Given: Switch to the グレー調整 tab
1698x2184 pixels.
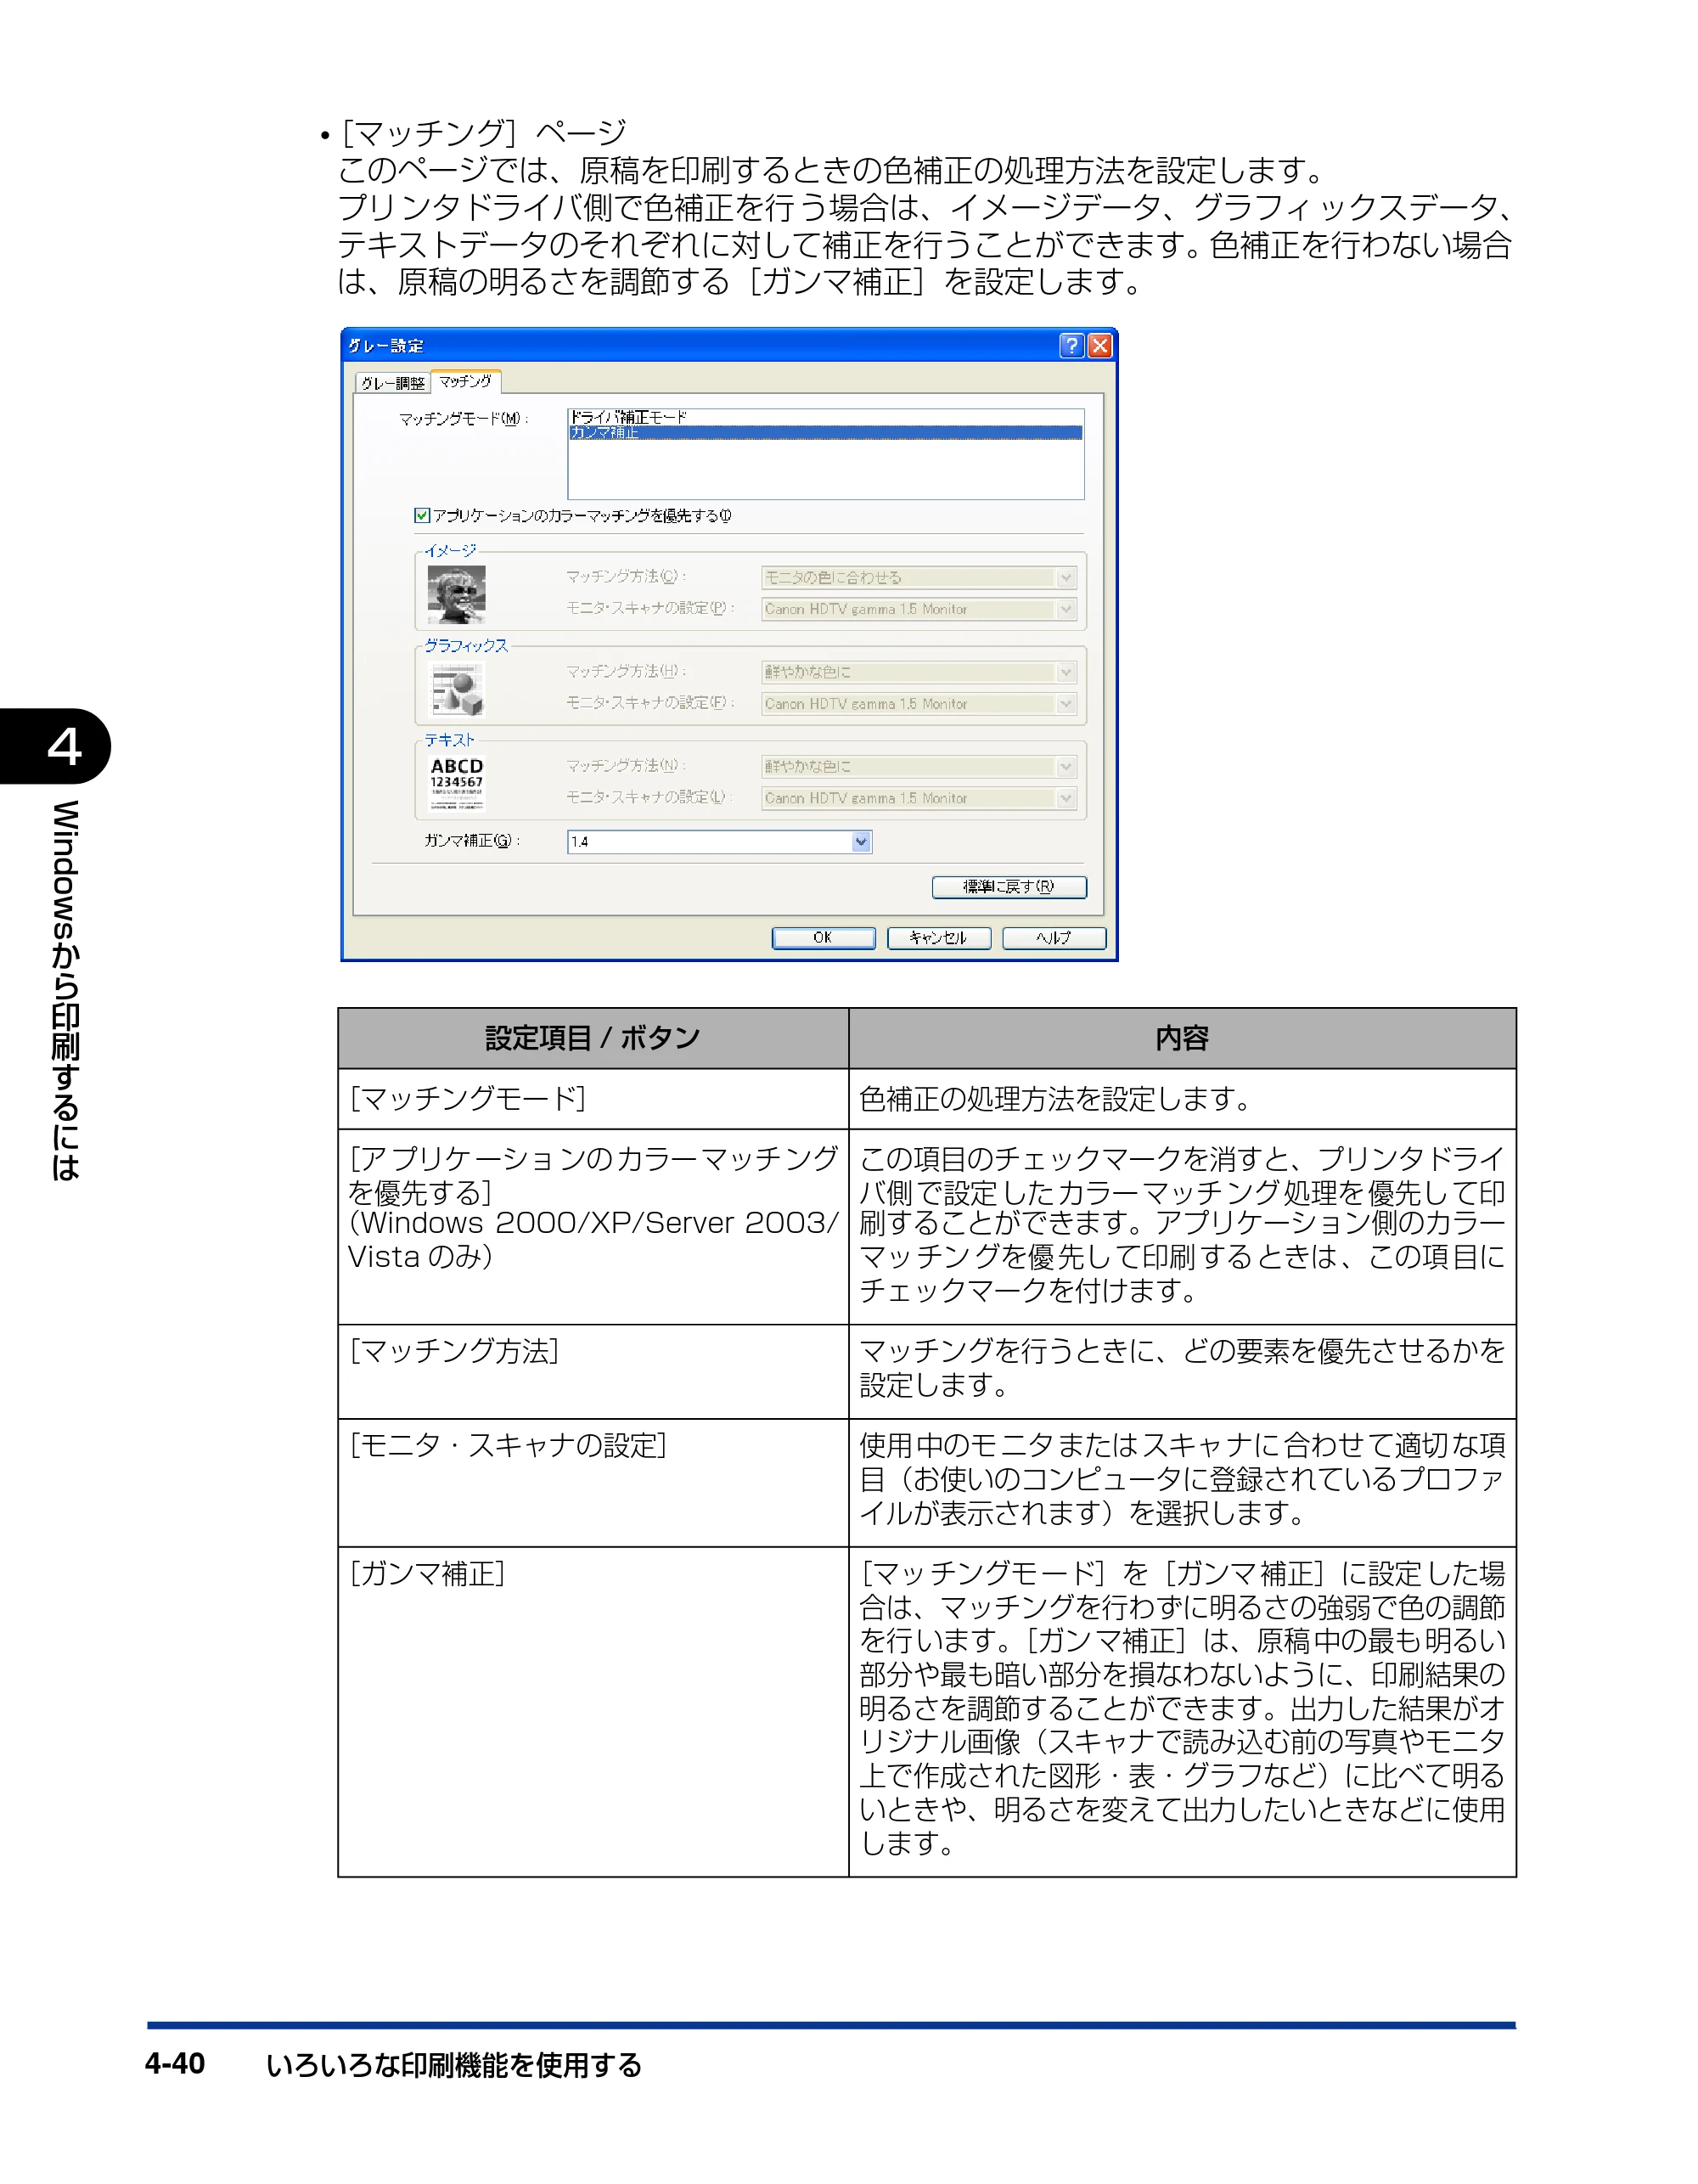Looking at the screenshot, I should click(x=393, y=383).
